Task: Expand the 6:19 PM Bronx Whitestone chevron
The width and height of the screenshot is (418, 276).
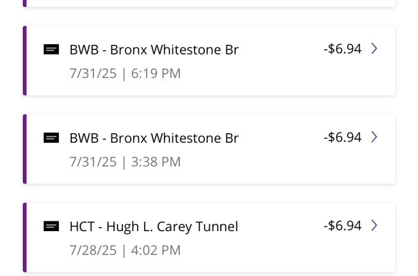Action: (374, 49)
